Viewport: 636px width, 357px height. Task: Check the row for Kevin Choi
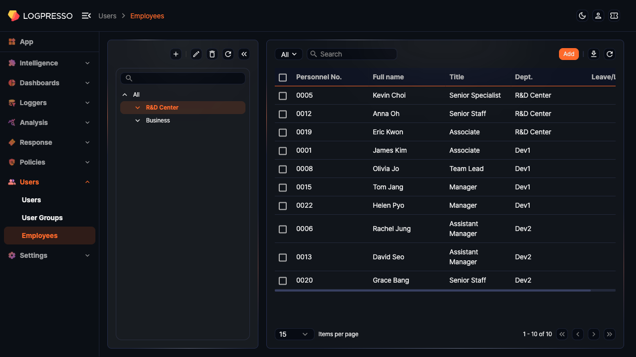[283, 95]
